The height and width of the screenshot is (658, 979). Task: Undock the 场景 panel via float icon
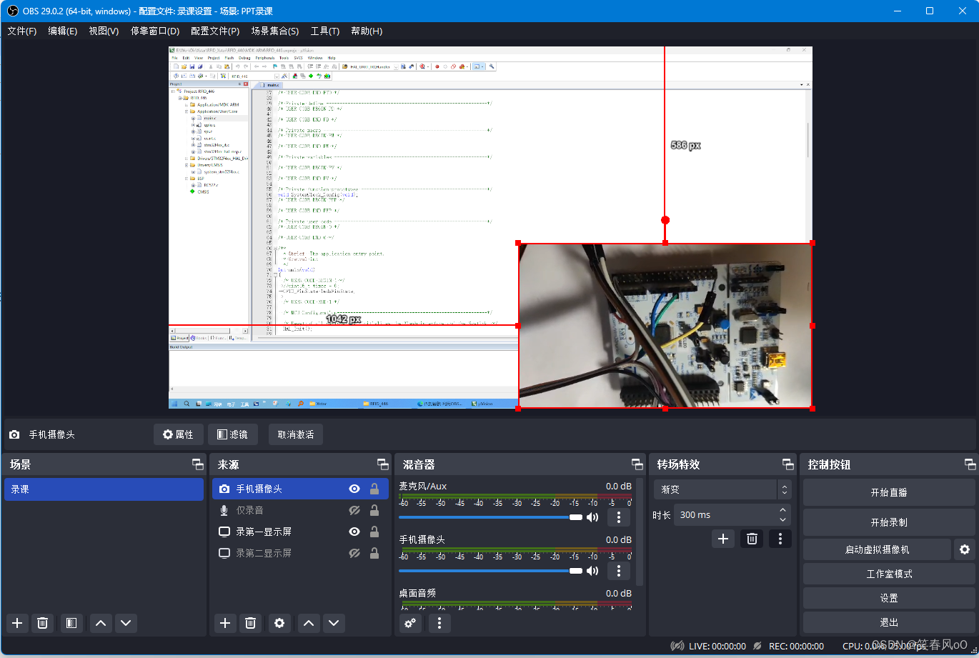[x=198, y=464]
